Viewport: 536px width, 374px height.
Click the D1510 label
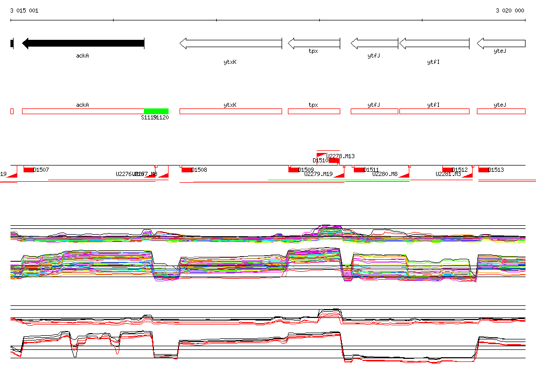(x=320, y=160)
